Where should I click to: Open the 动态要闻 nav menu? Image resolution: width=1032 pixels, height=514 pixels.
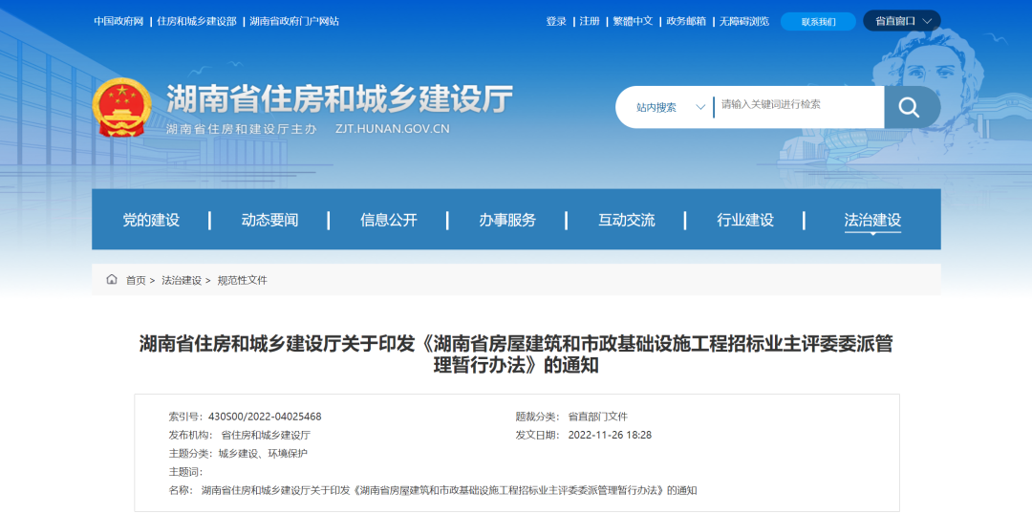coord(269,220)
